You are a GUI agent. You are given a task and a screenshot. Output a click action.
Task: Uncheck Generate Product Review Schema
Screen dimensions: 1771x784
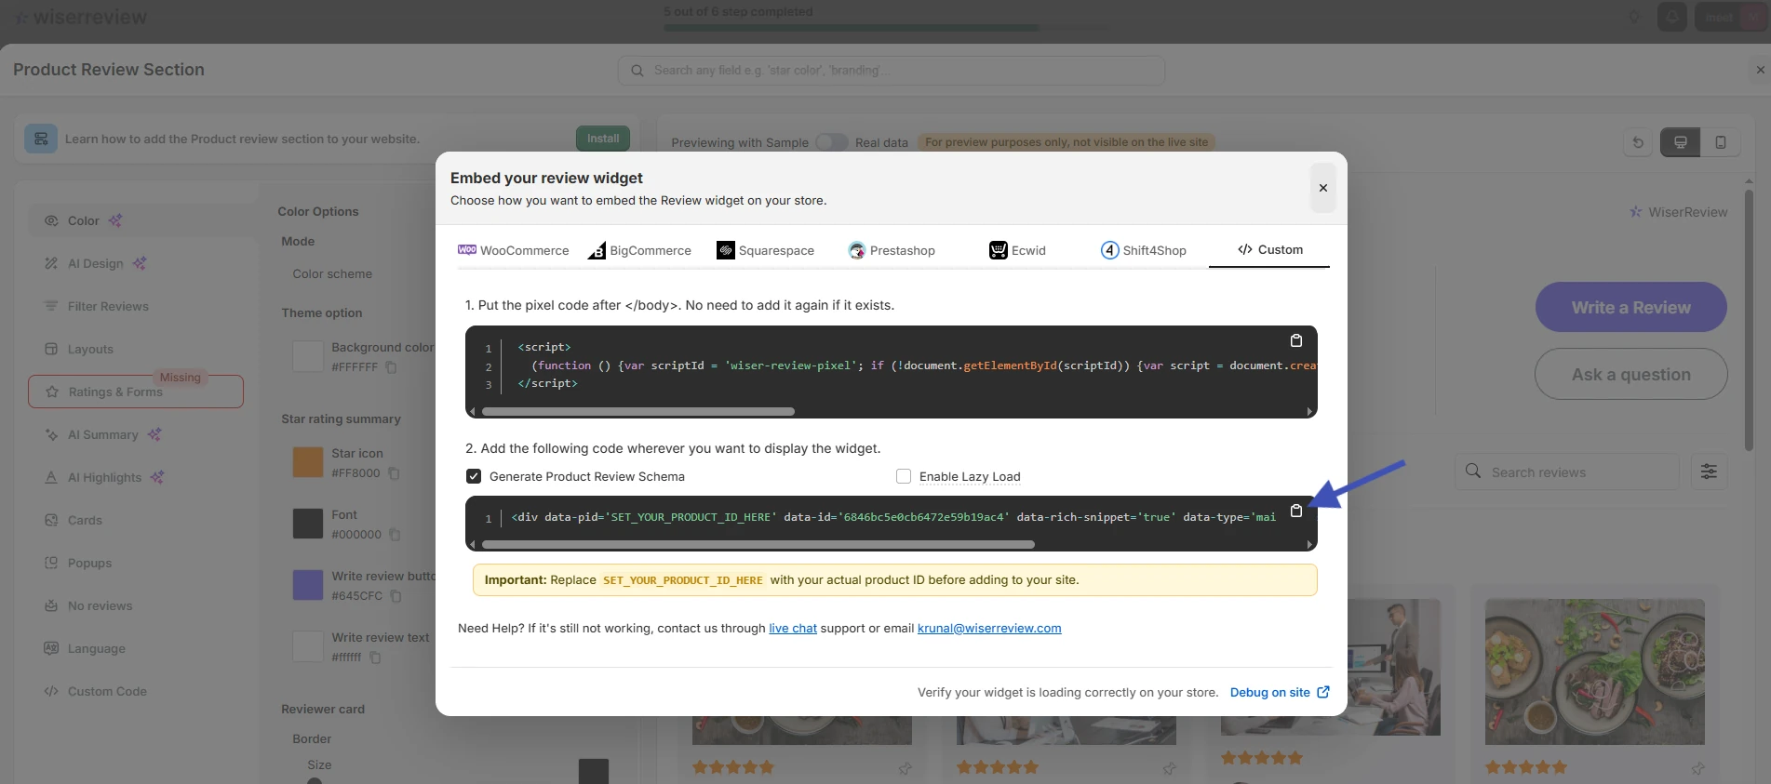[474, 476]
